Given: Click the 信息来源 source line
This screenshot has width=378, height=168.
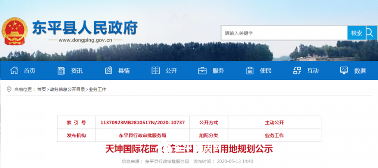Looking at the screenshot, I should pos(155,161).
